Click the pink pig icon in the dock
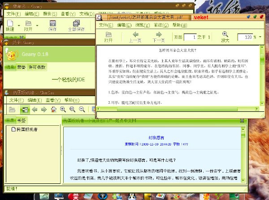This screenshot has width=269, height=200. click(x=74, y=197)
